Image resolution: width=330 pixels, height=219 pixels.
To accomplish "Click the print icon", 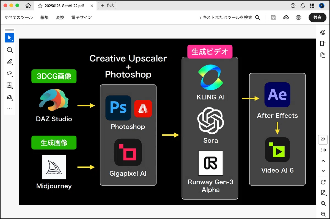I will coord(298,18).
